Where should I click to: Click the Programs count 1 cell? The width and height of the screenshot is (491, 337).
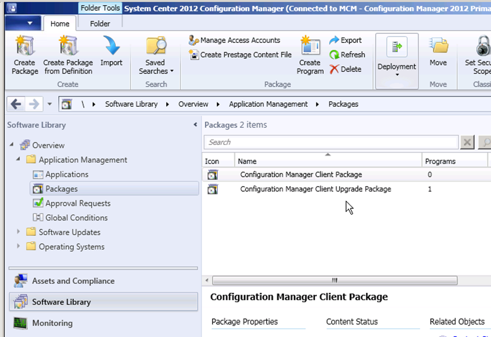pyautogui.click(x=429, y=189)
